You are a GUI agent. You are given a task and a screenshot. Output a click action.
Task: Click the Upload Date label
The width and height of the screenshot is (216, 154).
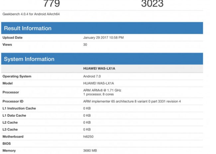13,38
